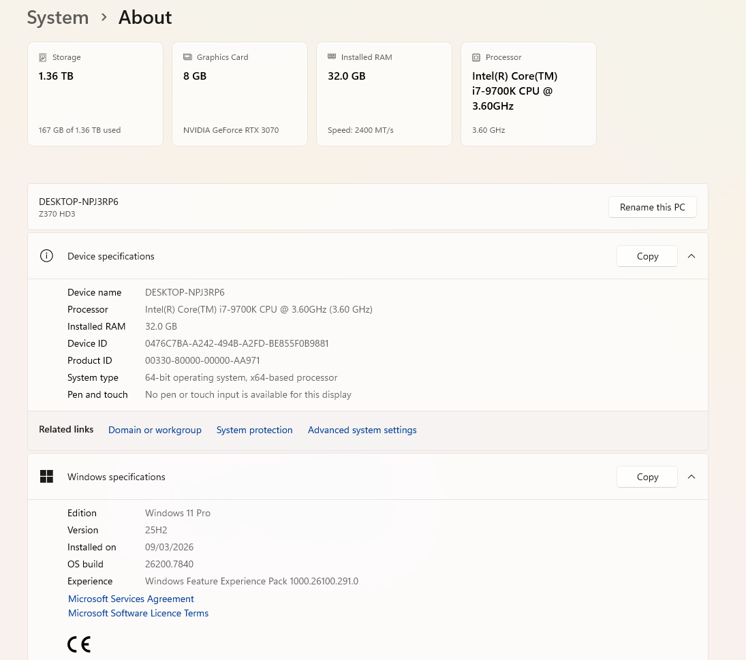Click the info icon beside Device specifications

[46, 256]
